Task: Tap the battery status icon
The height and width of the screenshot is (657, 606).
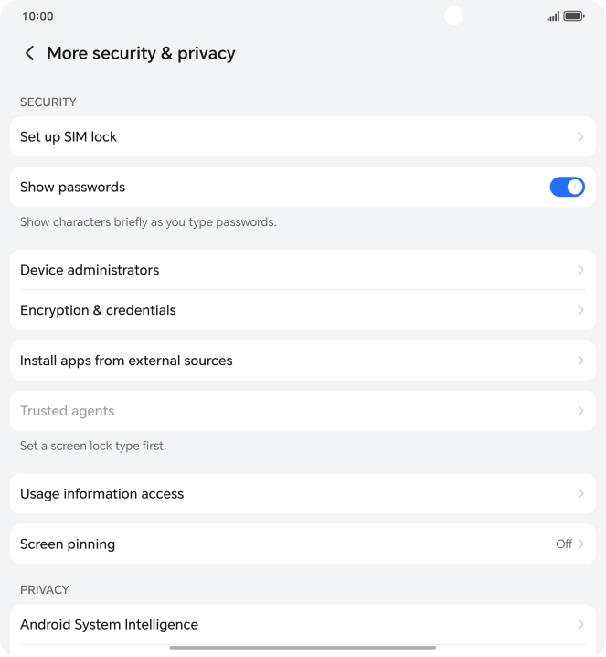Action: point(574,16)
